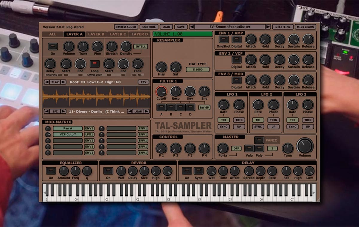Click the CONTROL button in the top bar
This screenshot has height=227, width=359.
(149, 27)
